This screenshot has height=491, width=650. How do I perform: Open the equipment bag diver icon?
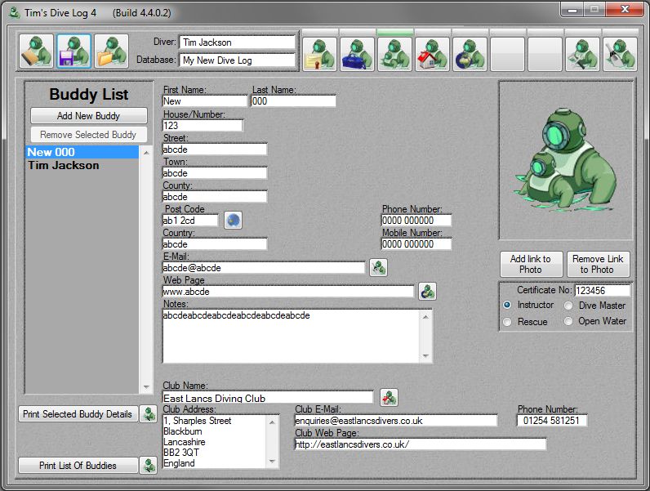click(x=358, y=54)
